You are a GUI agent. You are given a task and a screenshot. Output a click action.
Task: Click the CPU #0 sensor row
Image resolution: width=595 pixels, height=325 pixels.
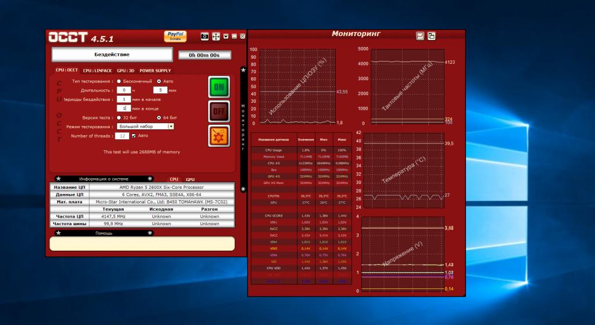[x=302, y=163]
